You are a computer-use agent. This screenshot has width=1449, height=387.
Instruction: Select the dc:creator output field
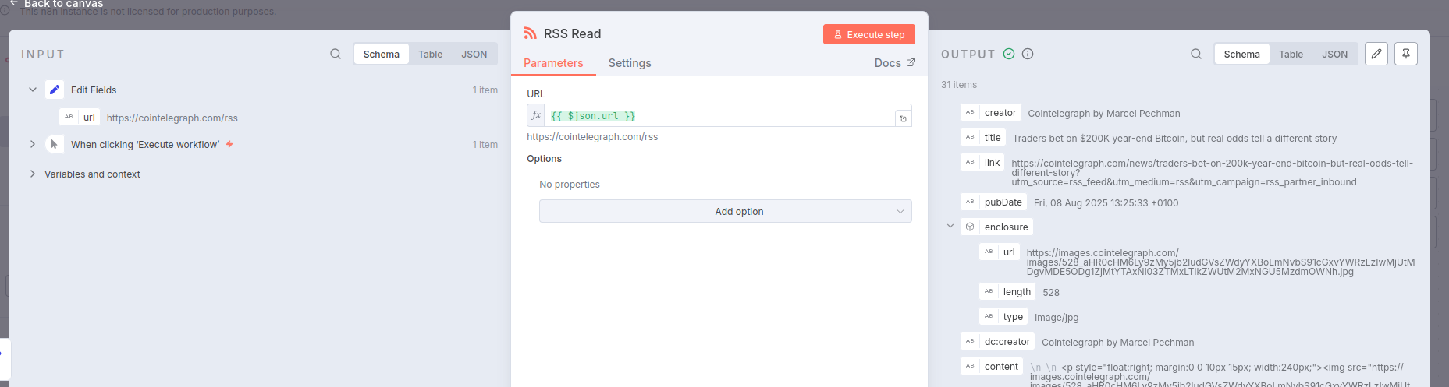(998, 341)
